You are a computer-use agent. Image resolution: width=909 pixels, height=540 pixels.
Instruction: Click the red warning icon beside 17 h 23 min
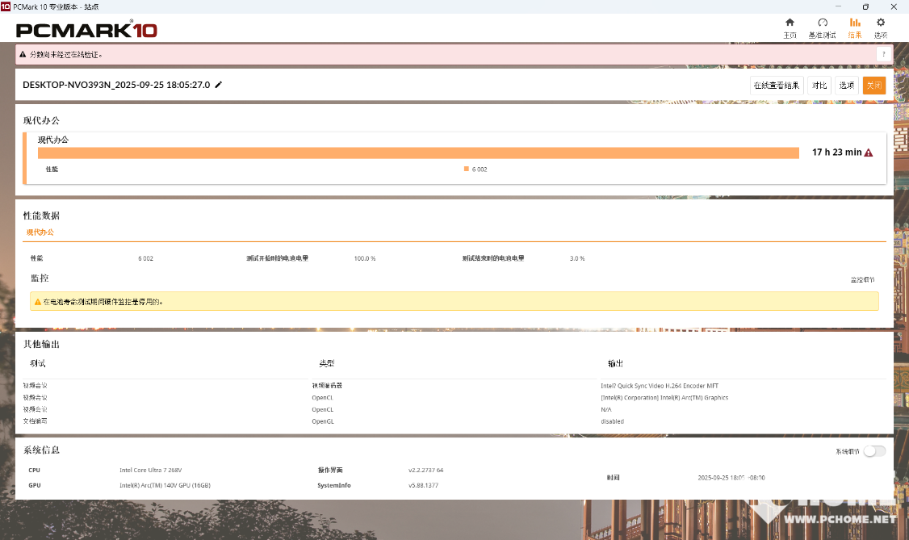coord(869,153)
